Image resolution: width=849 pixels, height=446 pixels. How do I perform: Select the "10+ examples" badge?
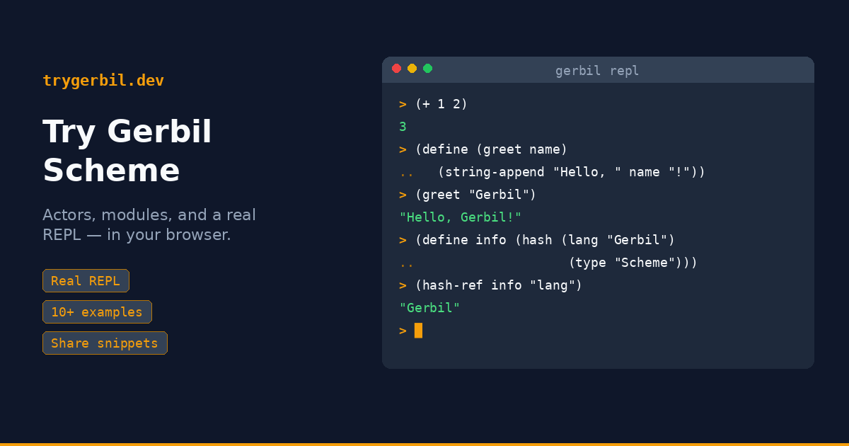click(x=97, y=312)
